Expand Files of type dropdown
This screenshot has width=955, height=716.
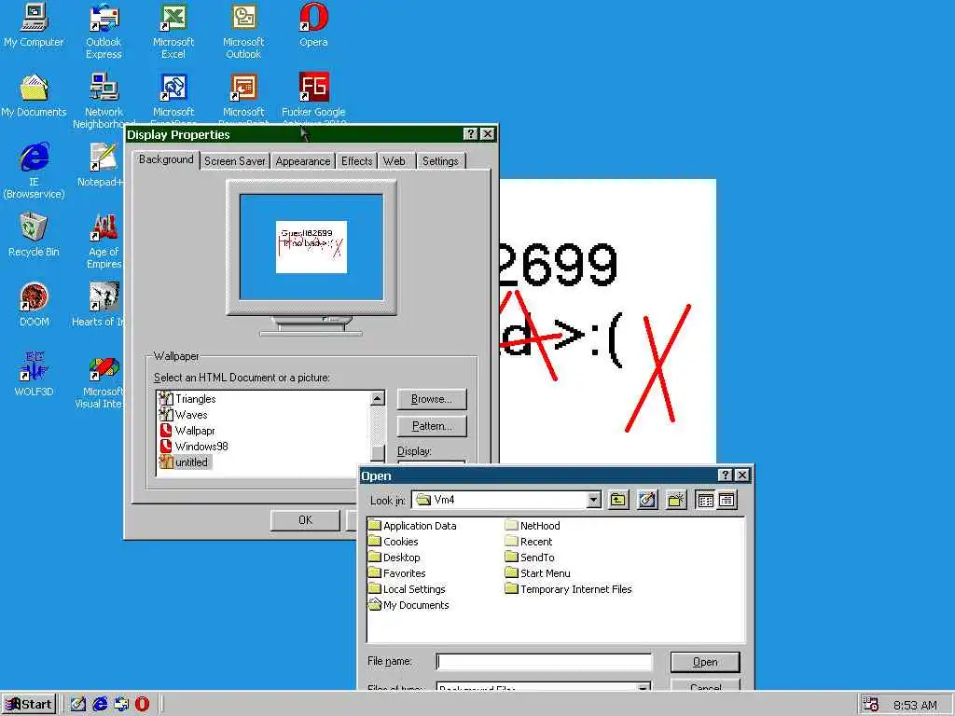[643, 687]
